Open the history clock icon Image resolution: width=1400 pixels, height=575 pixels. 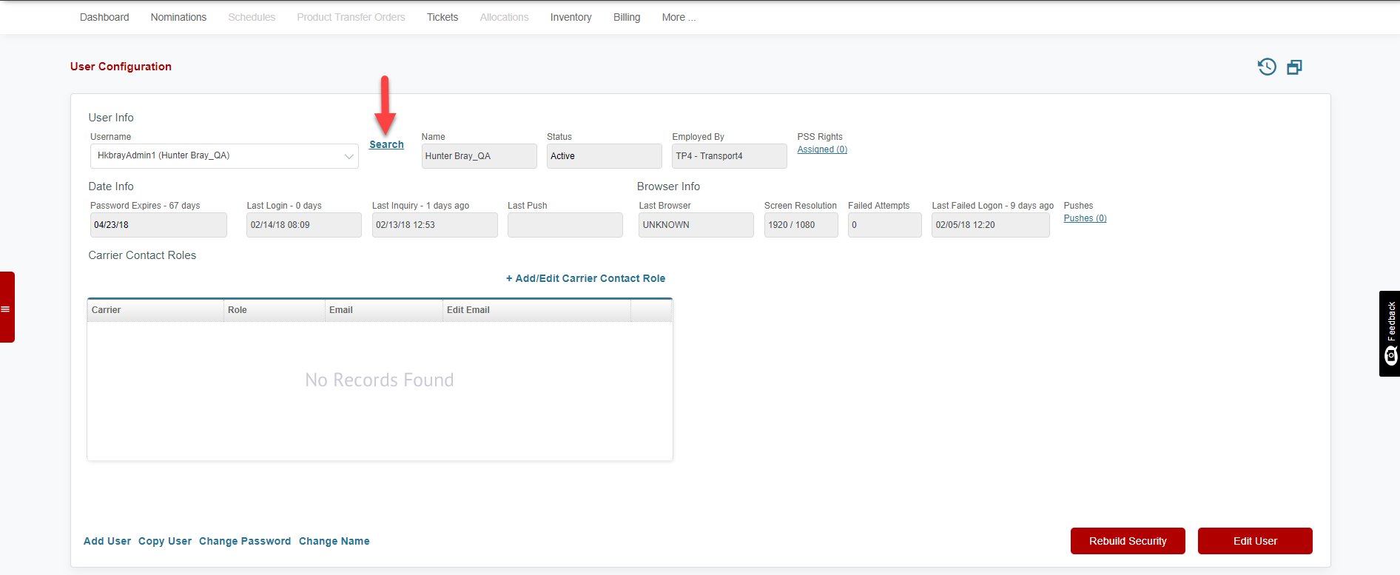(1267, 67)
